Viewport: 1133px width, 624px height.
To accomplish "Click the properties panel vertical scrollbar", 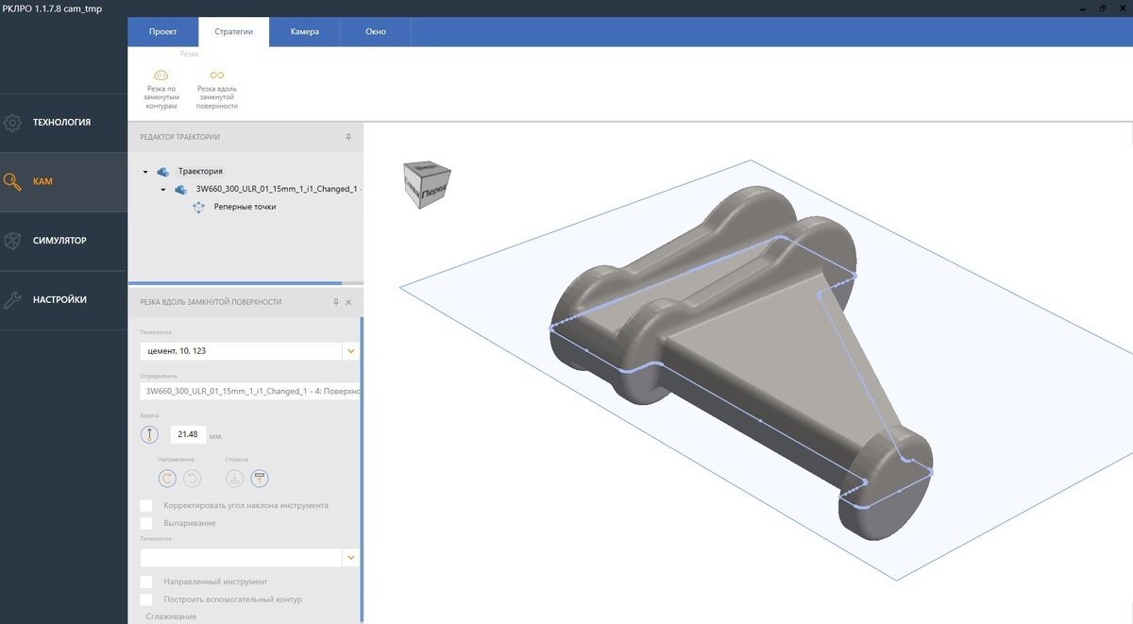I will tap(362, 470).
